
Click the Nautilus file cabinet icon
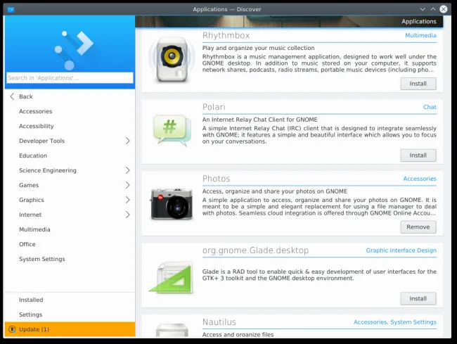coord(172,330)
